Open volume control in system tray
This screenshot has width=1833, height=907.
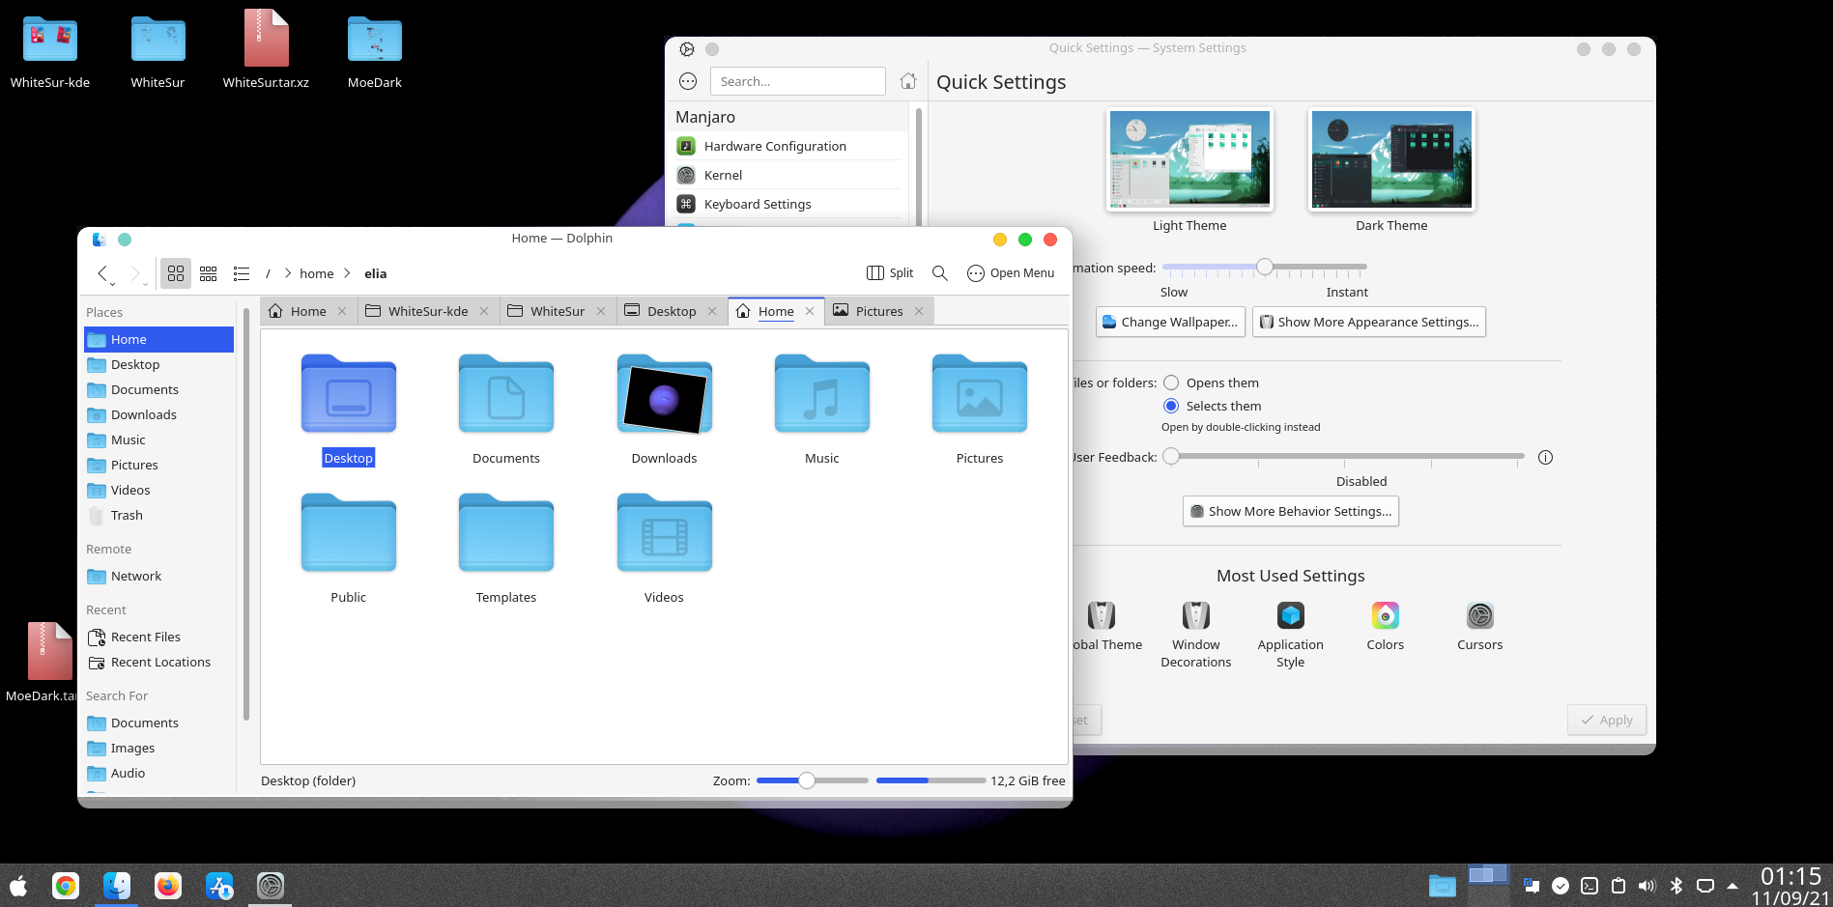coord(1647,886)
